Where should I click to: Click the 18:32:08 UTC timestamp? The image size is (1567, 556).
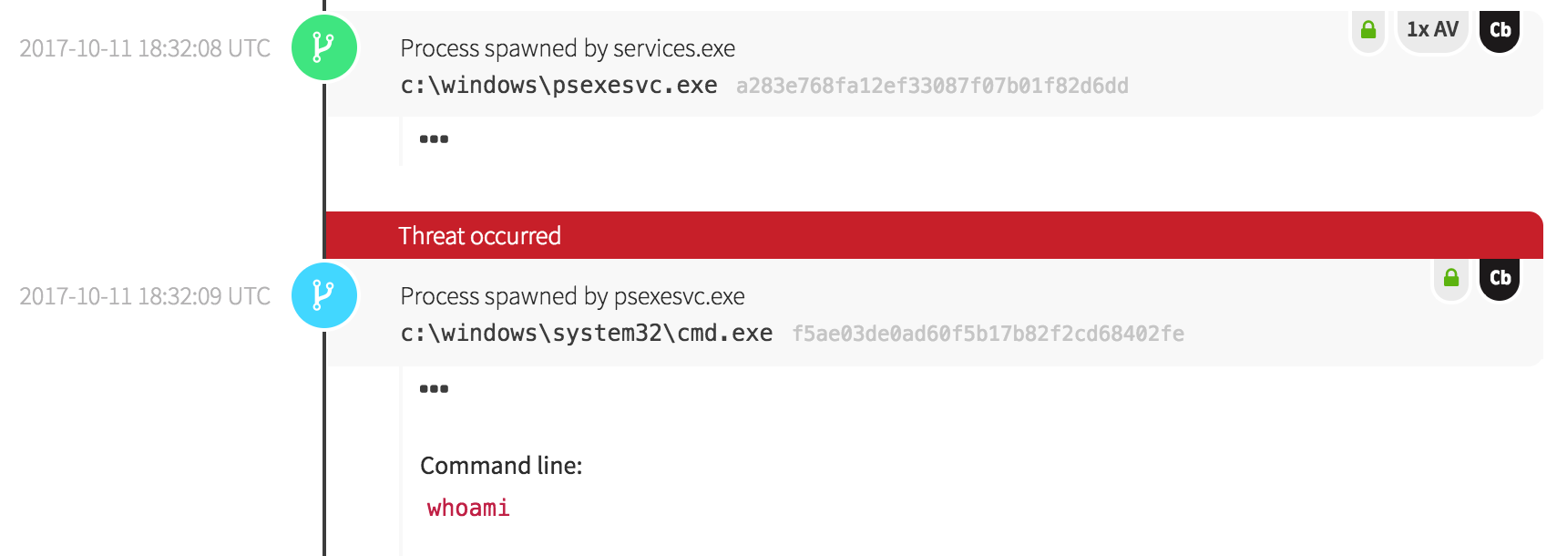145,48
